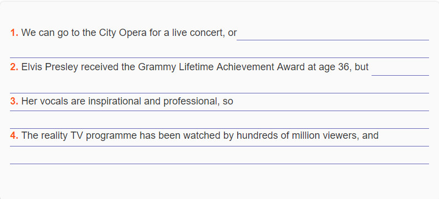The height and width of the screenshot is (199, 439).
Task: Click the orange number 4 label
Action: (x=14, y=135)
